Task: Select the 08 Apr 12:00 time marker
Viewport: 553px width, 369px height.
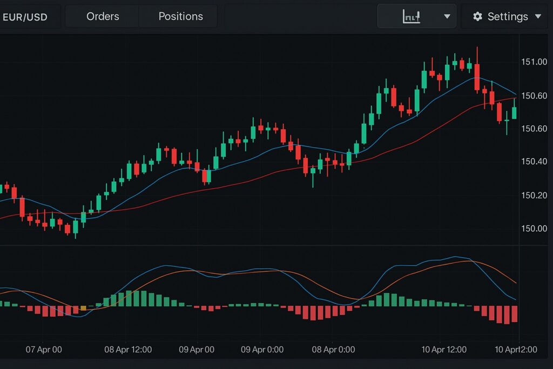Action: coord(128,350)
